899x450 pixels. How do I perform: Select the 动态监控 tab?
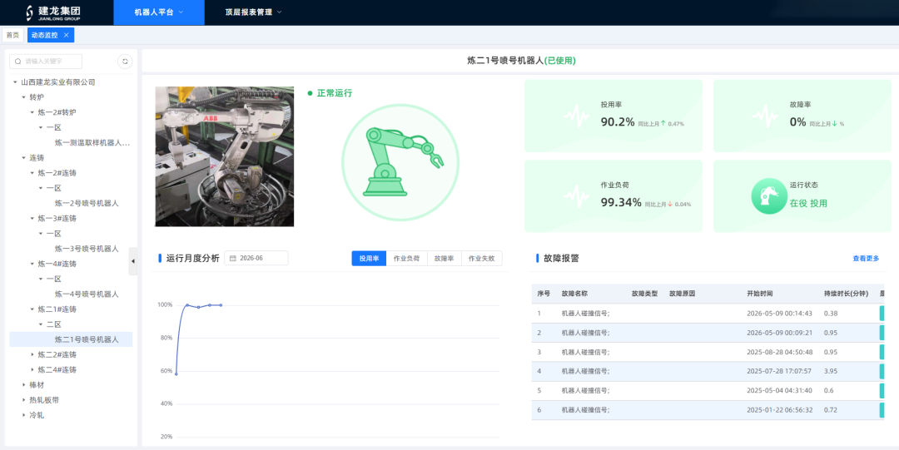click(45, 35)
